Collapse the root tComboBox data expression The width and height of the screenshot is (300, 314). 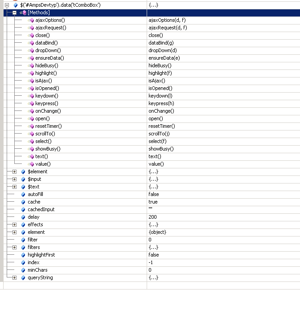click(7, 5)
